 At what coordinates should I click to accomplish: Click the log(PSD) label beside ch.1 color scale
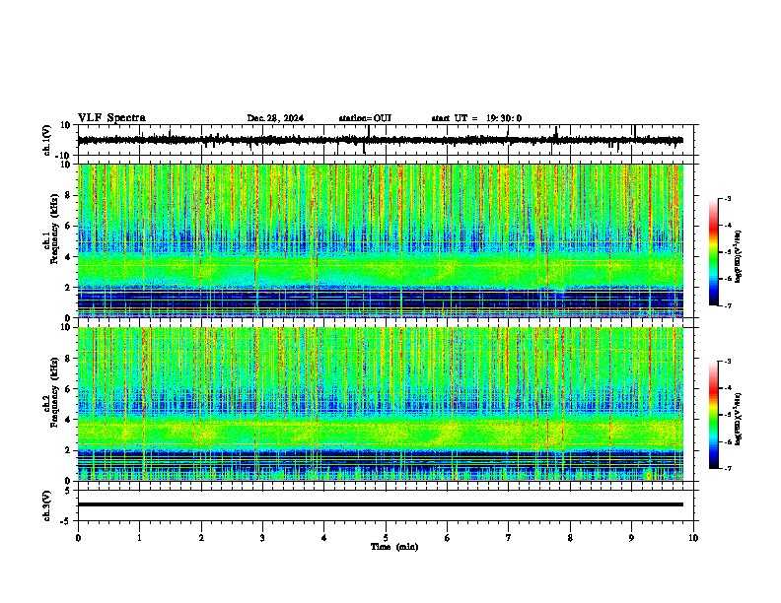(739, 256)
